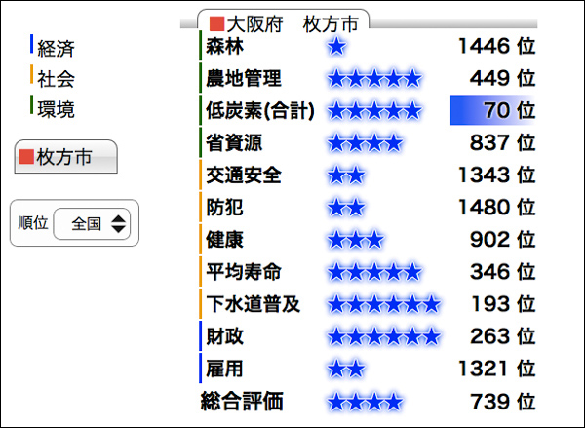Image resolution: width=585 pixels, height=428 pixels.
Task: Click the 低炭素(合計) row label
Action: (x=260, y=110)
